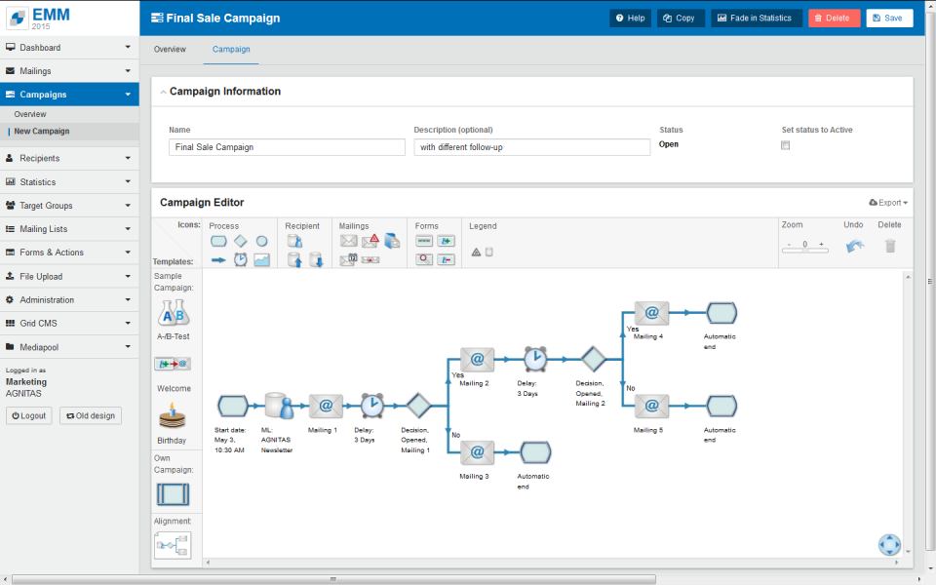Collapse the Campaigns sidebar menu
936x585 pixels.
[69, 95]
